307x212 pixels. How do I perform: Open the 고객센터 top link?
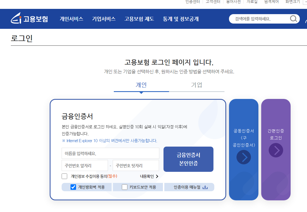[213, 2]
